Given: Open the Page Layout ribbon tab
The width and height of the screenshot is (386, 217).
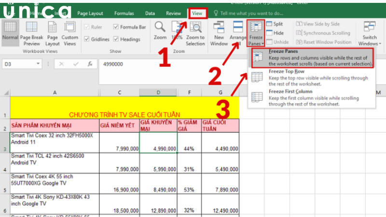Looking at the screenshot, I should tap(90, 14).
